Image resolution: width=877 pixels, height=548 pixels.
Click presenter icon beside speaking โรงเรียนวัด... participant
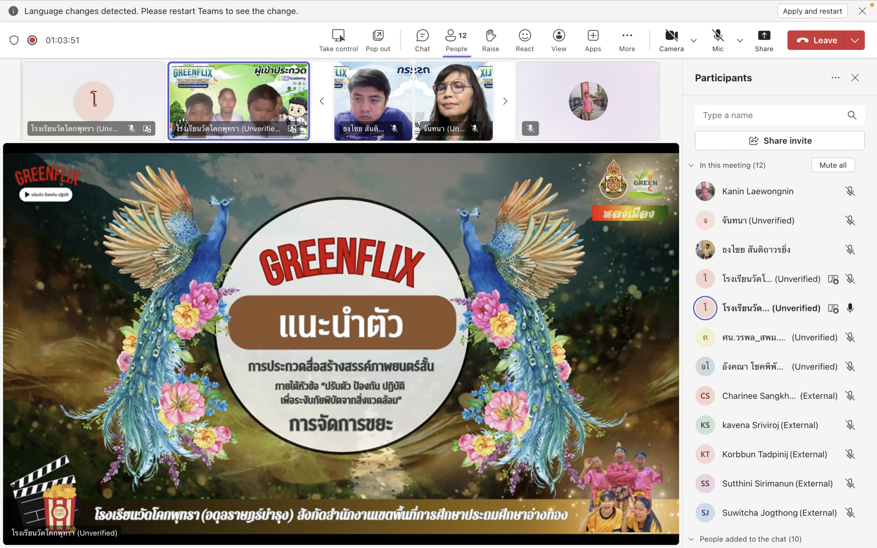pos(833,309)
